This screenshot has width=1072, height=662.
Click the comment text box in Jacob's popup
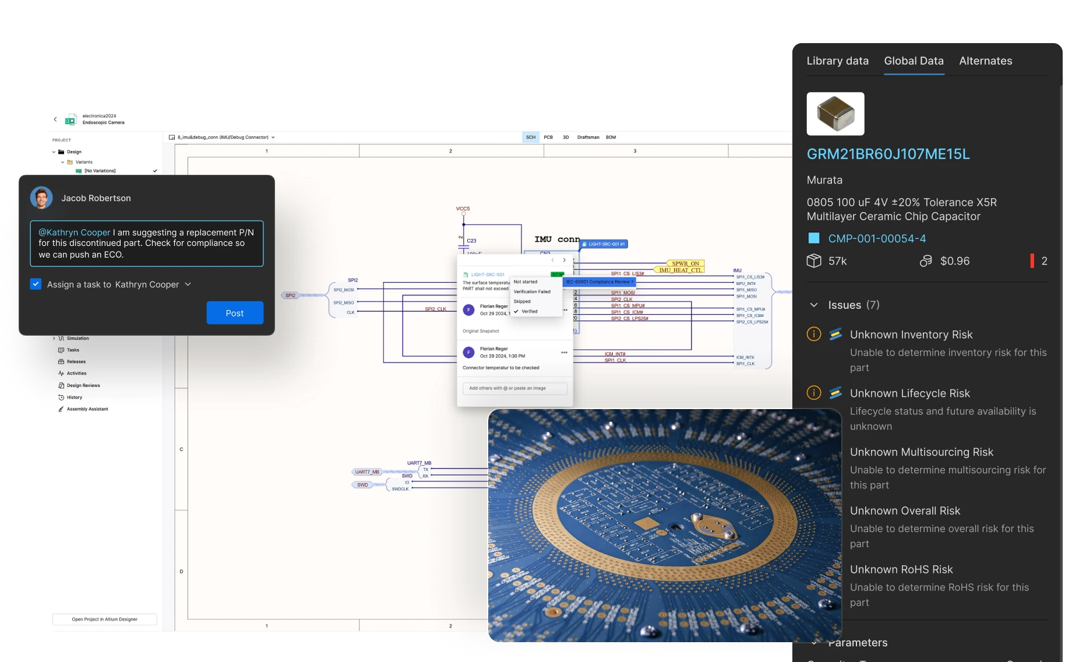(147, 244)
